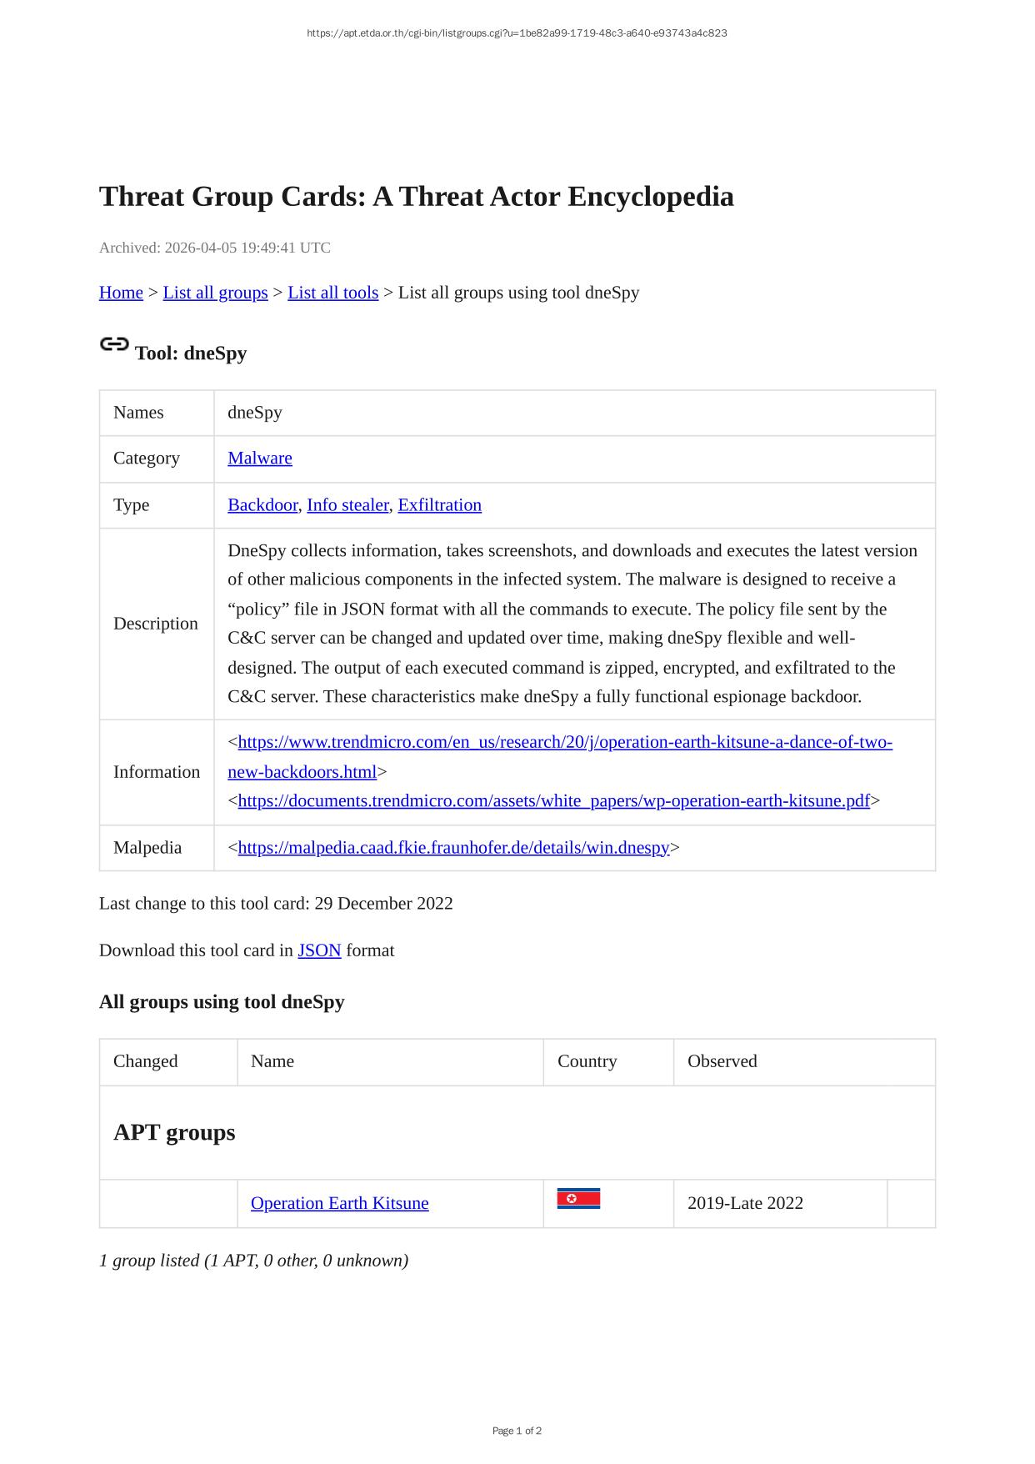Click the Country column header
The height and width of the screenshot is (1464, 1035).
point(587,1061)
